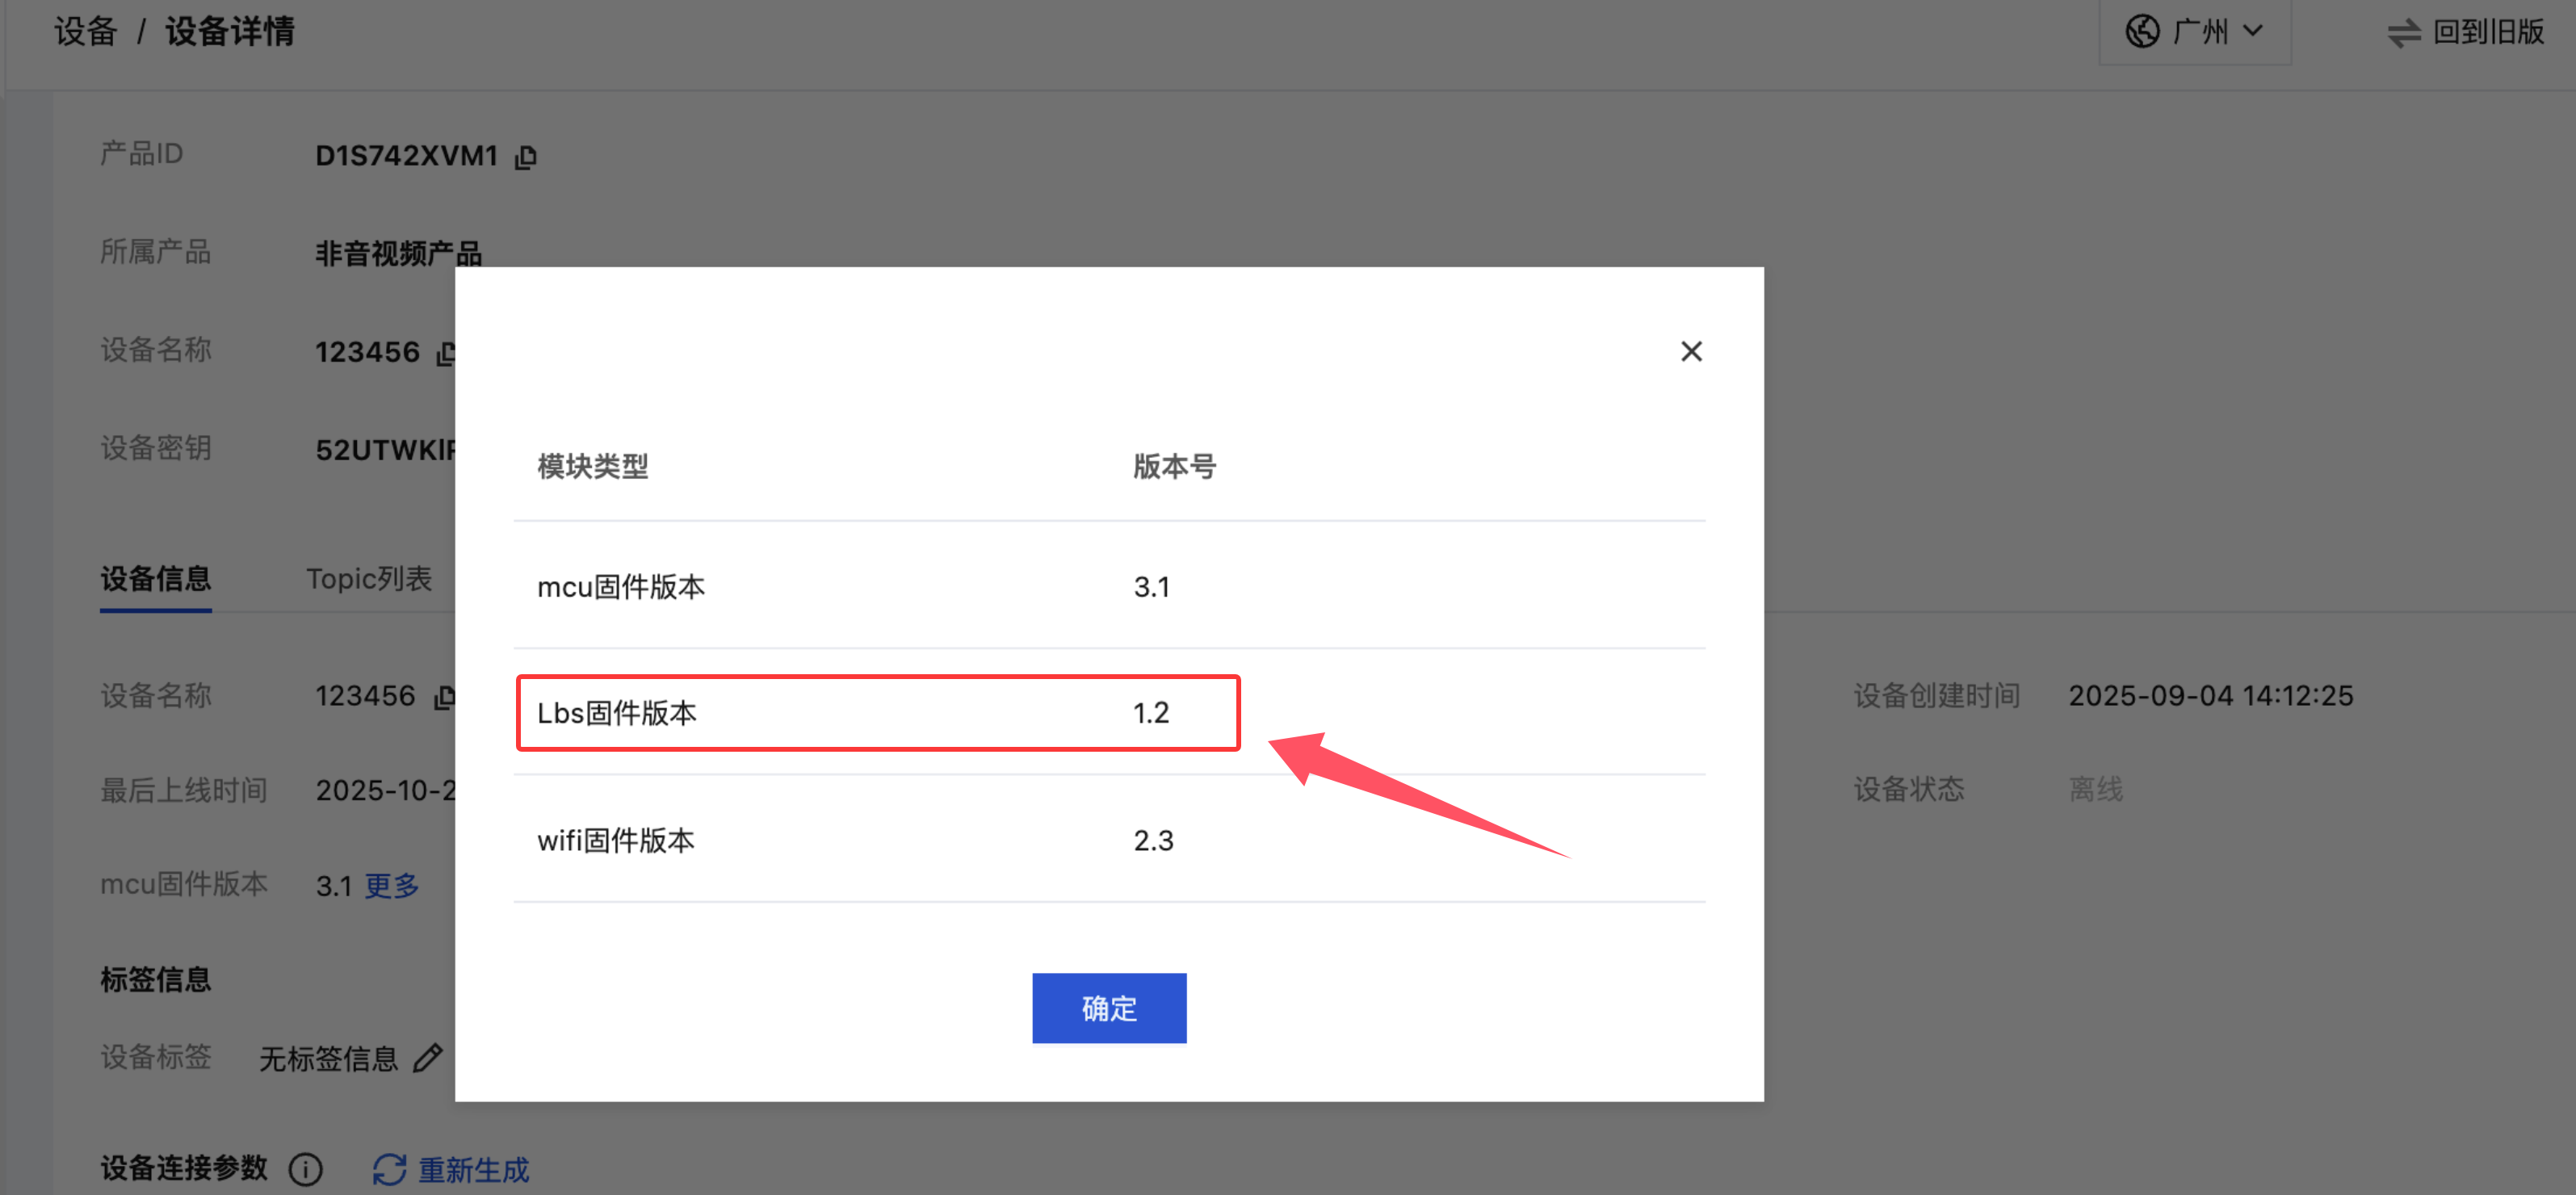
Task: Click the refresh icon for 重新生成
Action: point(389,1168)
